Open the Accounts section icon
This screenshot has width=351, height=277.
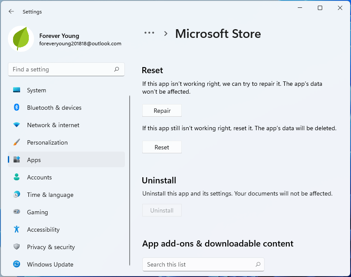coord(16,177)
